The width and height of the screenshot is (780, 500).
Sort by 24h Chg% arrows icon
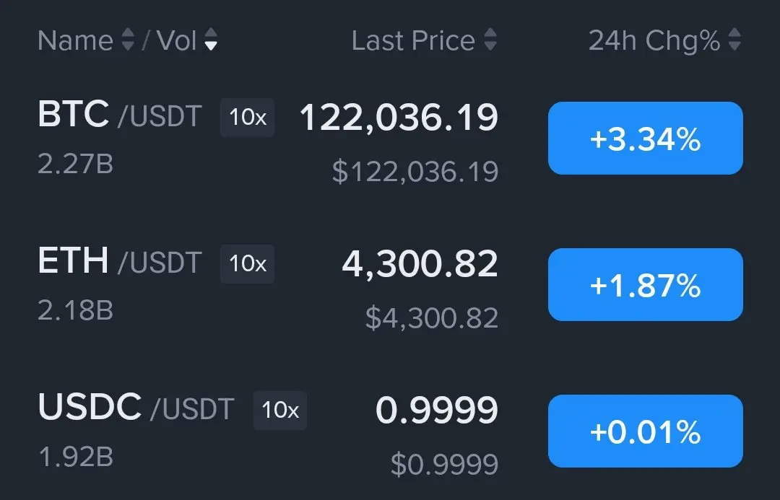pos(734,39)
